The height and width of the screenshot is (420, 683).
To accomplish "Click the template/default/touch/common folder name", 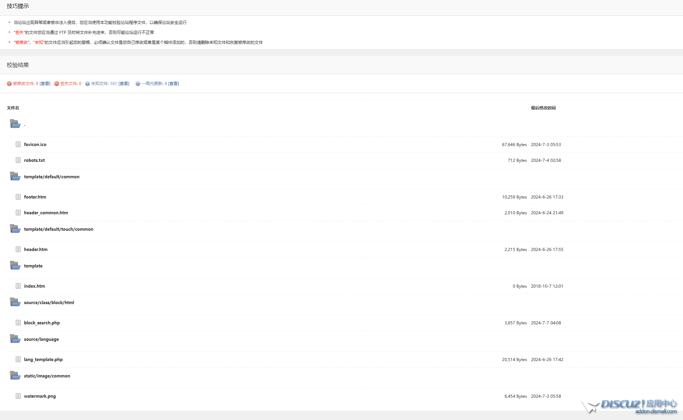I will point(59,229).
